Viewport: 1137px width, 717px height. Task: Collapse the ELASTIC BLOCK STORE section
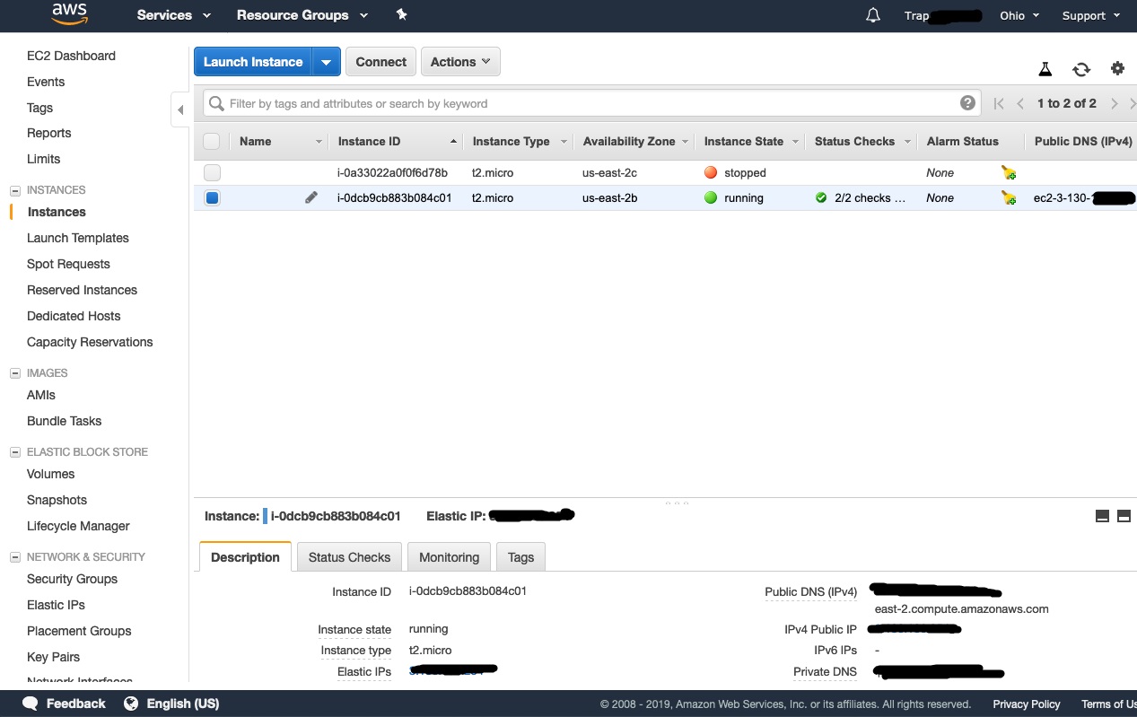14,452
